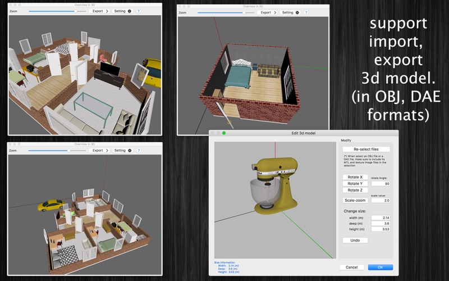Click the yellow stand mixer model preview
The width and height of the screenshot is (449, 281).
[x=274, y=185]
